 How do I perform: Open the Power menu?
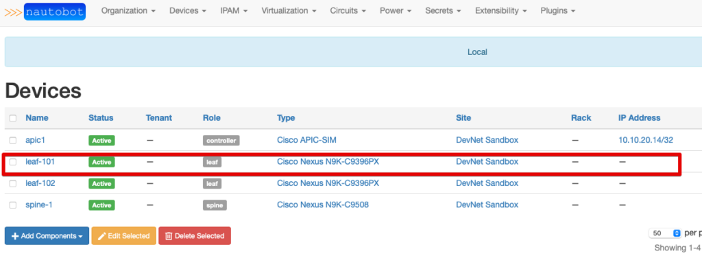[x=396, y=11]
